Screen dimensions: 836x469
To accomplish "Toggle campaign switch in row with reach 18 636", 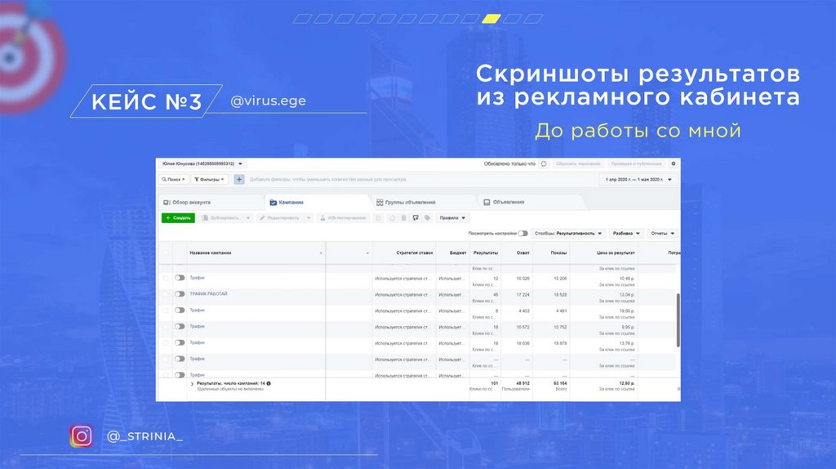I will (180, 342).
